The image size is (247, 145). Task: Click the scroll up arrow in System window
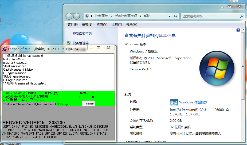[243, 30]
